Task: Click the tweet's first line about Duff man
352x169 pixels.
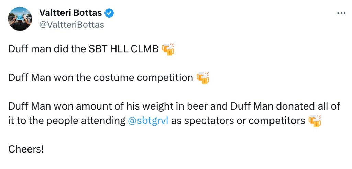Action: point(83,49)
